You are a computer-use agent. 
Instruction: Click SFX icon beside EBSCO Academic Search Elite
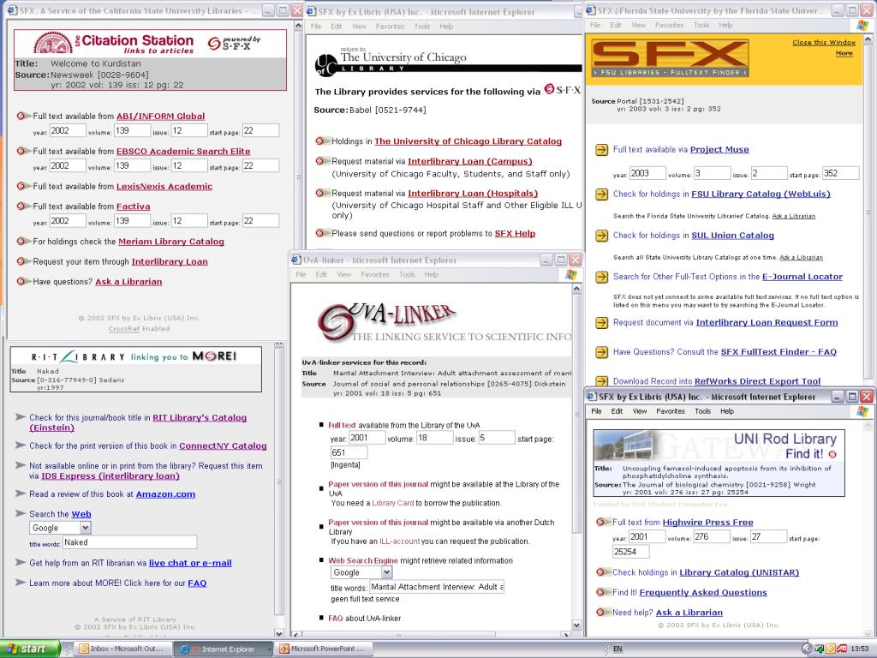pos(23,151)
